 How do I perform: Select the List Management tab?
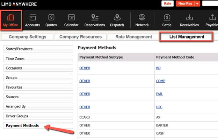click(x=187, y=37)
